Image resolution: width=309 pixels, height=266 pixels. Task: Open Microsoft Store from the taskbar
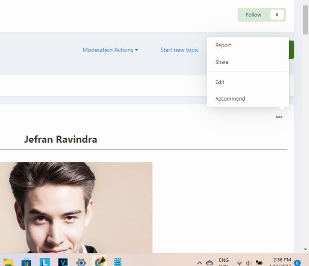click(26, 263)
